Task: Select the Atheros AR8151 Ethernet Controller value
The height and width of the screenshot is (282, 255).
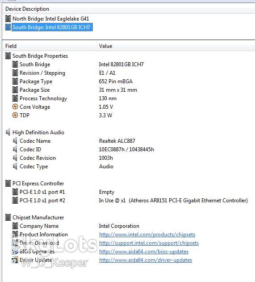Action: tap(173, 201)
